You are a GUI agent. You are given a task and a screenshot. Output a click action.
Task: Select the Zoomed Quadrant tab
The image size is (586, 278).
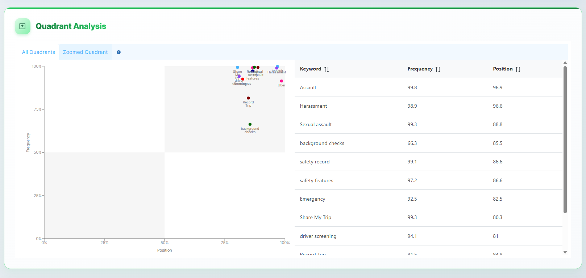pos(85,52)
